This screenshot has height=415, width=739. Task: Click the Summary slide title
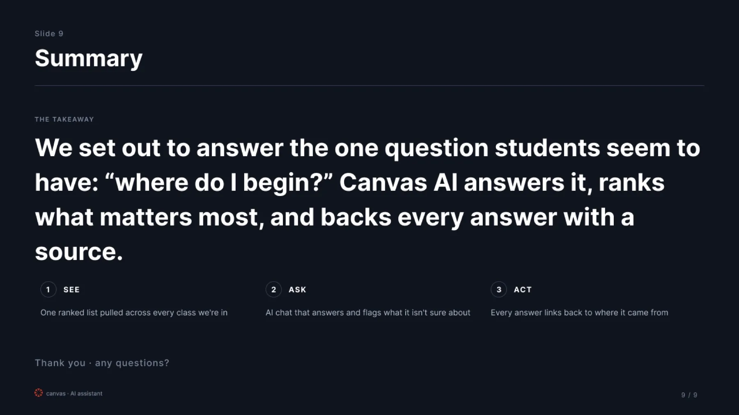pyautogui.click(x=89, y=58)
